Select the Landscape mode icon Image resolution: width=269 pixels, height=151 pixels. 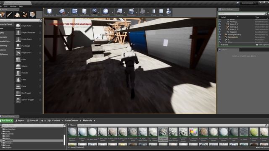[17, 15]
